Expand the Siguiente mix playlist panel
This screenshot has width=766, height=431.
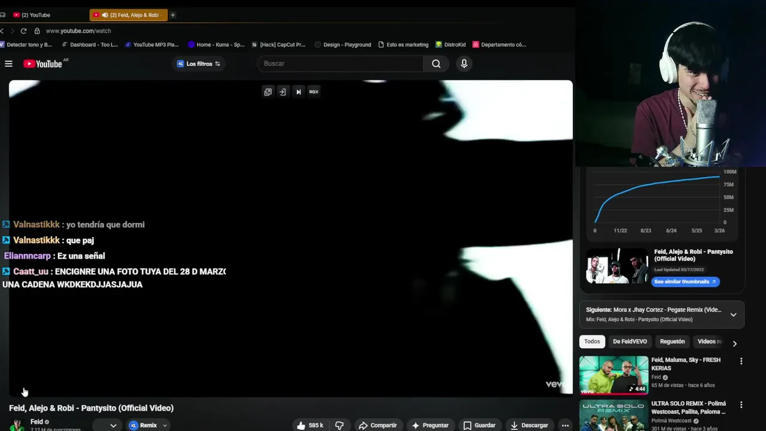733,314
